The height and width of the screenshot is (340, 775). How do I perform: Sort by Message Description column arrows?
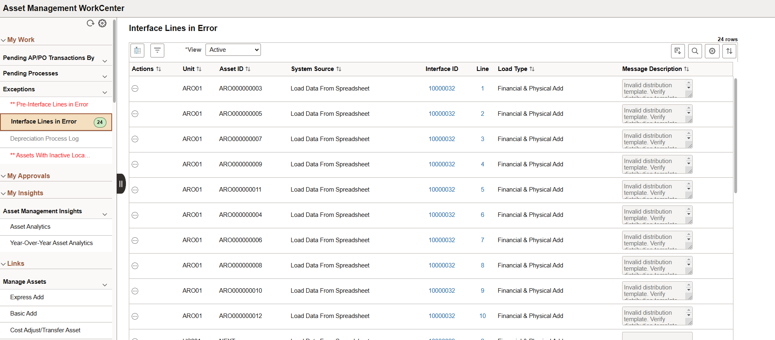[x=687, y=69]
